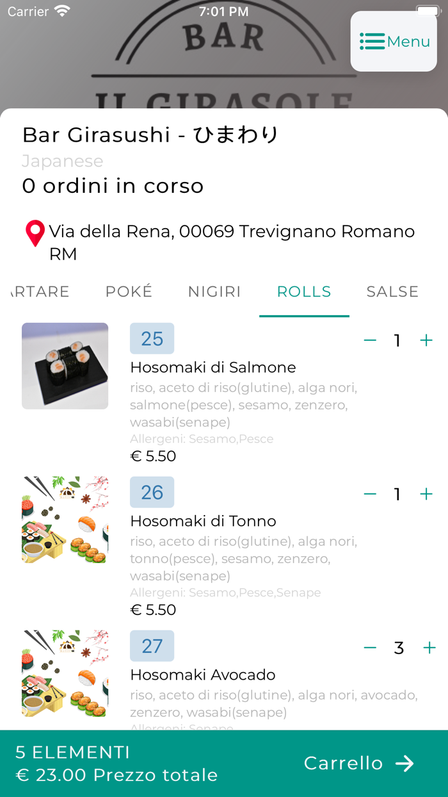448x797 pixels.
Task: Switch to the TARTARE tab
Action: (35, 292)
